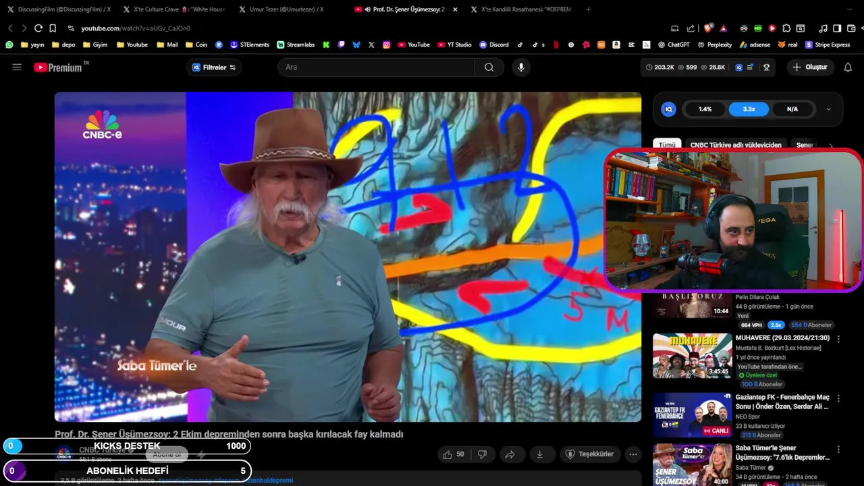
Task: Open the music note toolbar icon
Action: pyautogui.click(x=823, y=28)
